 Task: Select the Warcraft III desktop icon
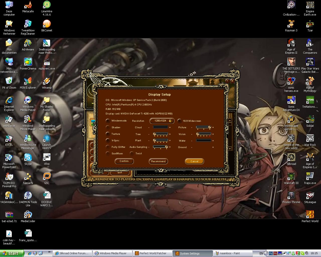(x=291, y=177)
